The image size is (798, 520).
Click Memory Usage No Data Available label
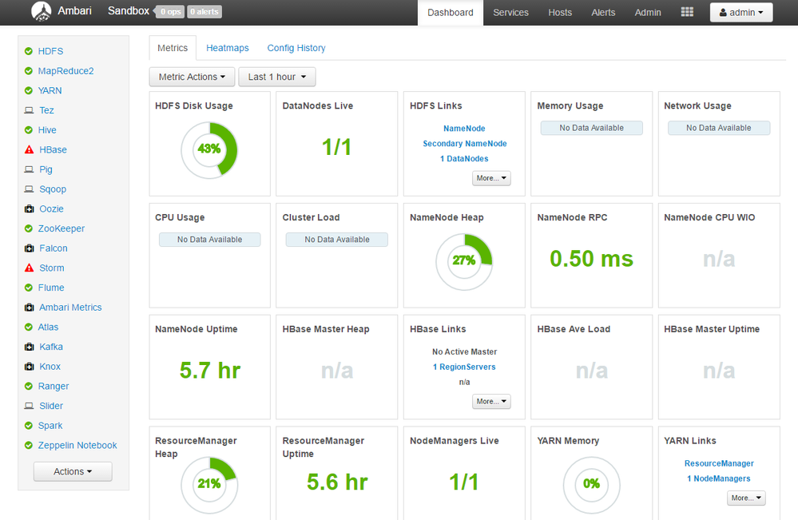[591, 128]
